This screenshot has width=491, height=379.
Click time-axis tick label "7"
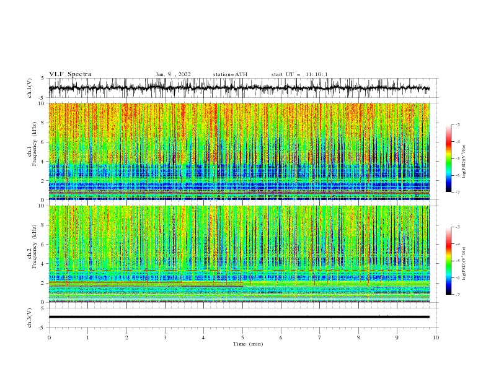click(319, 338)
